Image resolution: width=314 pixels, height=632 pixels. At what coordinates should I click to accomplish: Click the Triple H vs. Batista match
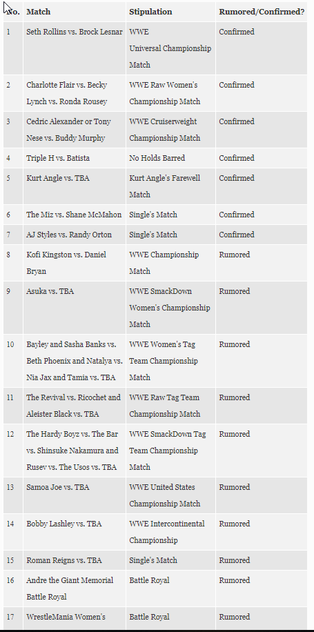(58, 158)
